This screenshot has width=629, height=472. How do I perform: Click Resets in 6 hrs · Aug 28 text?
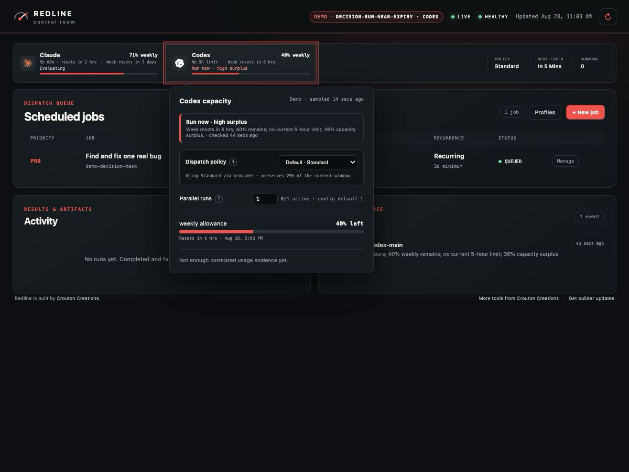[x=221, y=238]
